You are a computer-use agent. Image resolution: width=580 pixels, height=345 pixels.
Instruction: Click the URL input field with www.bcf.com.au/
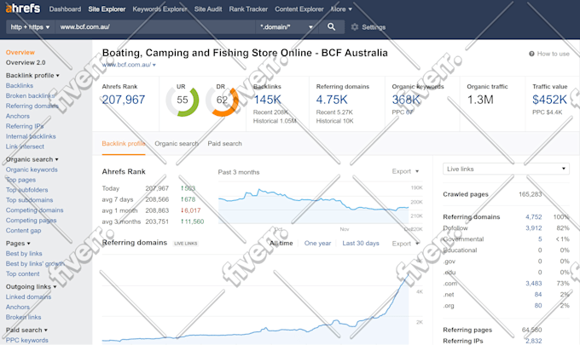coord(155,27)
